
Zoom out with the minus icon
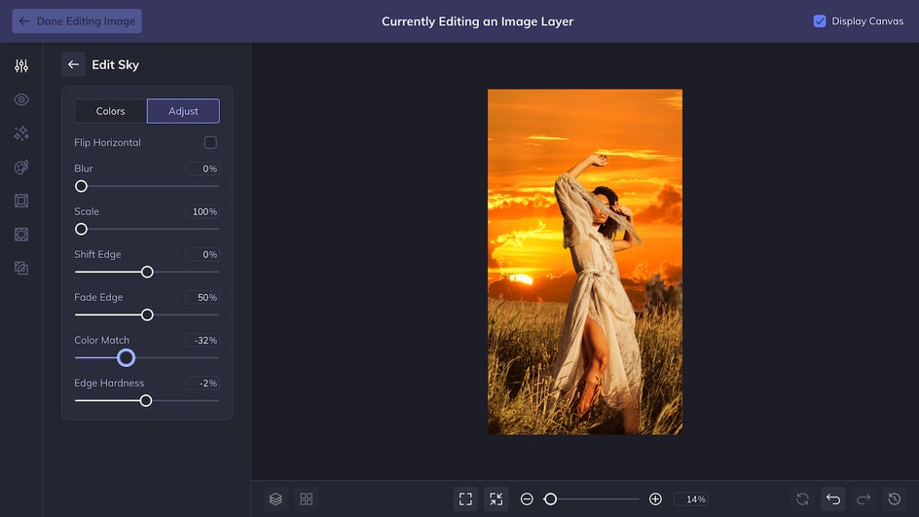pos(527,499)
